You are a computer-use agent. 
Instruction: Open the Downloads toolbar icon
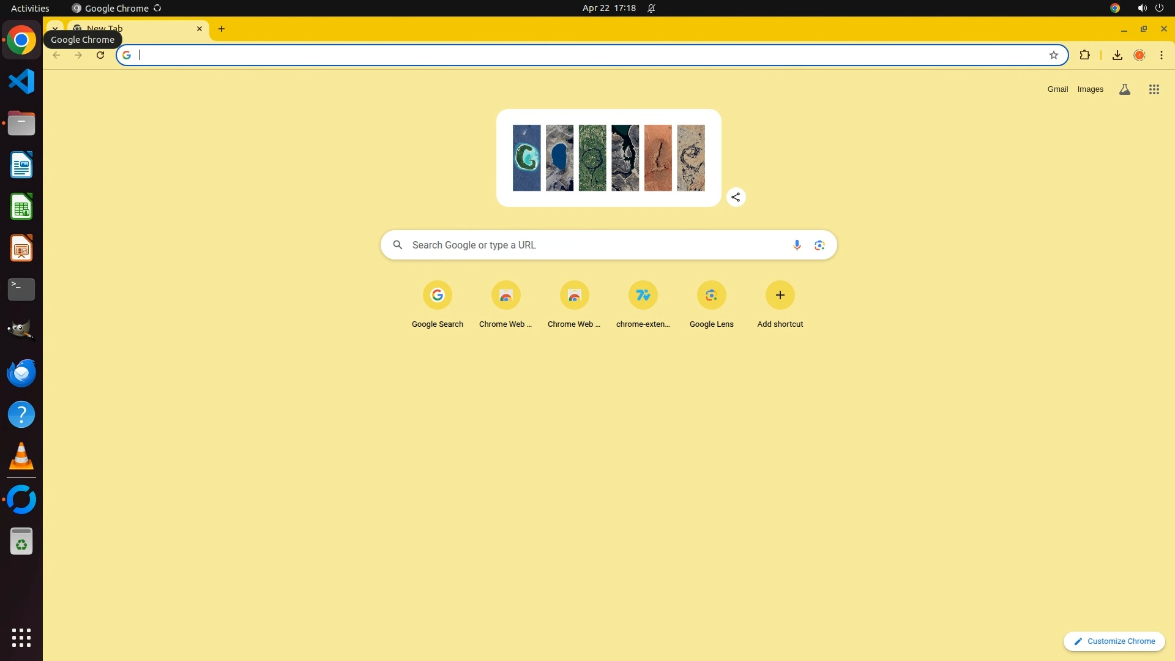pos(1117,55)
